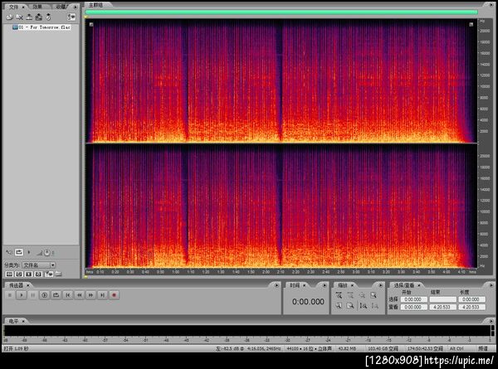Click the full path display icon under 分类为
The height and width of the screenshot is (369, 498).
tap(58, 274)
